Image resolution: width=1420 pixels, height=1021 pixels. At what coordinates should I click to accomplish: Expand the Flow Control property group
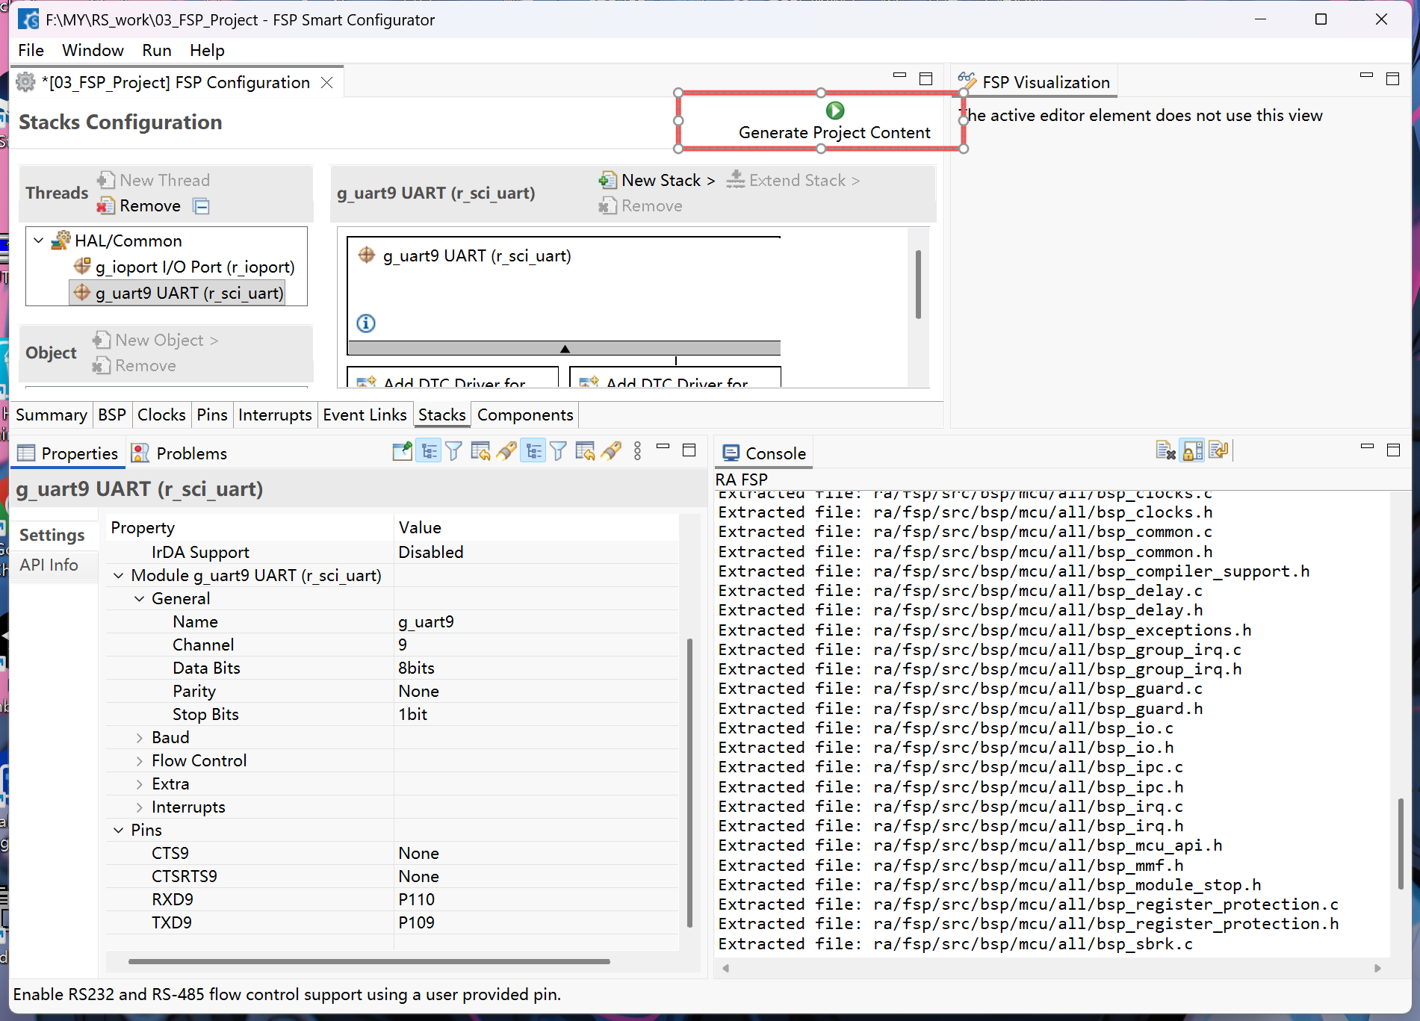[139, 761]
